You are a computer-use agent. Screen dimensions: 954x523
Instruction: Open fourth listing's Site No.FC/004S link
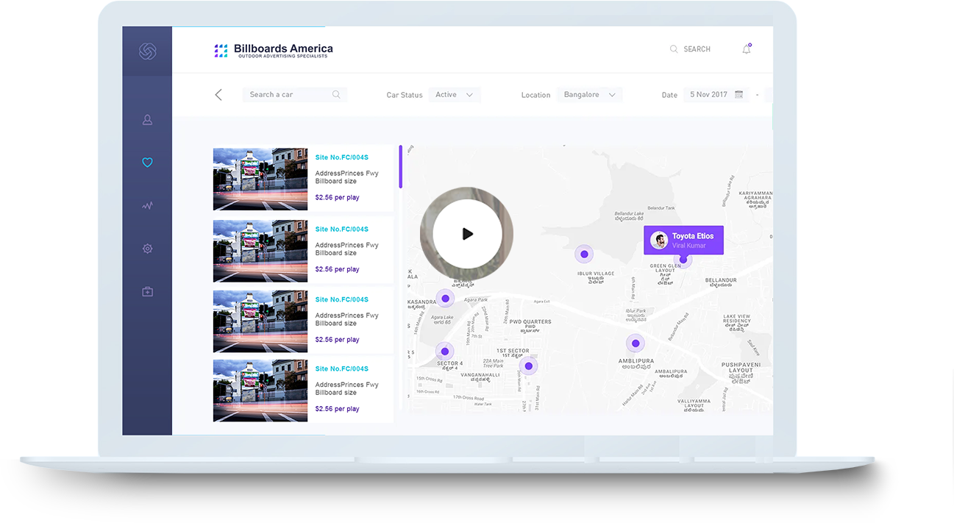pos(341,369)
